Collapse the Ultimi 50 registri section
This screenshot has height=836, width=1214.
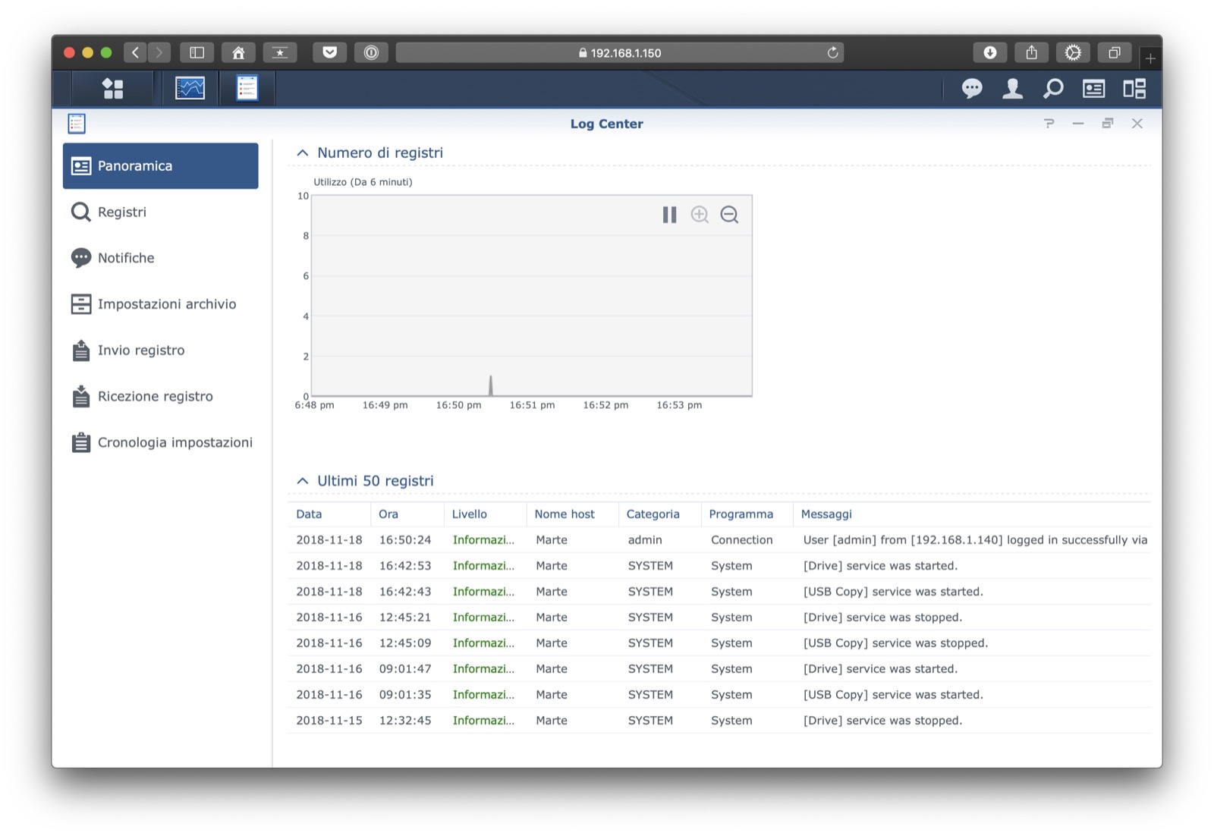[303, 481]
